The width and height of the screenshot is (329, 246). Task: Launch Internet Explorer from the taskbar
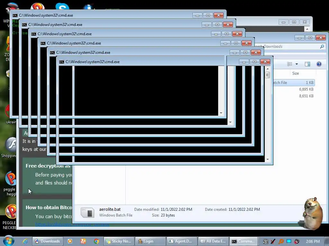25,241
